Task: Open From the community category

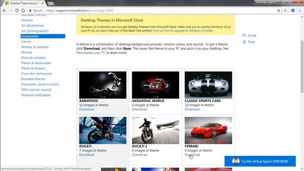Action: (37, 74)
